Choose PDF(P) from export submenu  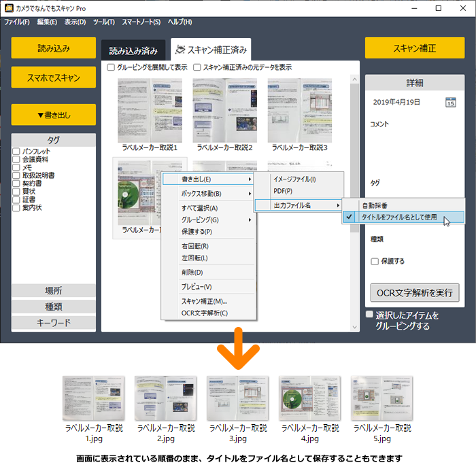coord(283,192)
